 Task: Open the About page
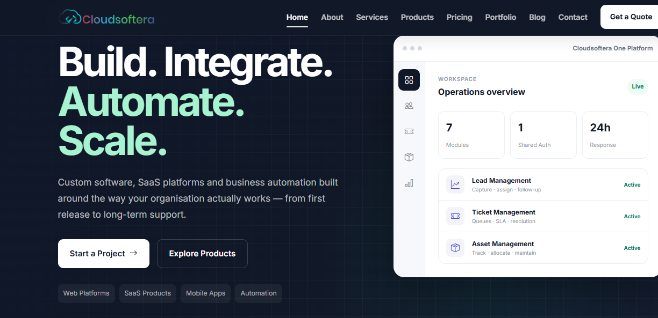[x=332, y=17]
